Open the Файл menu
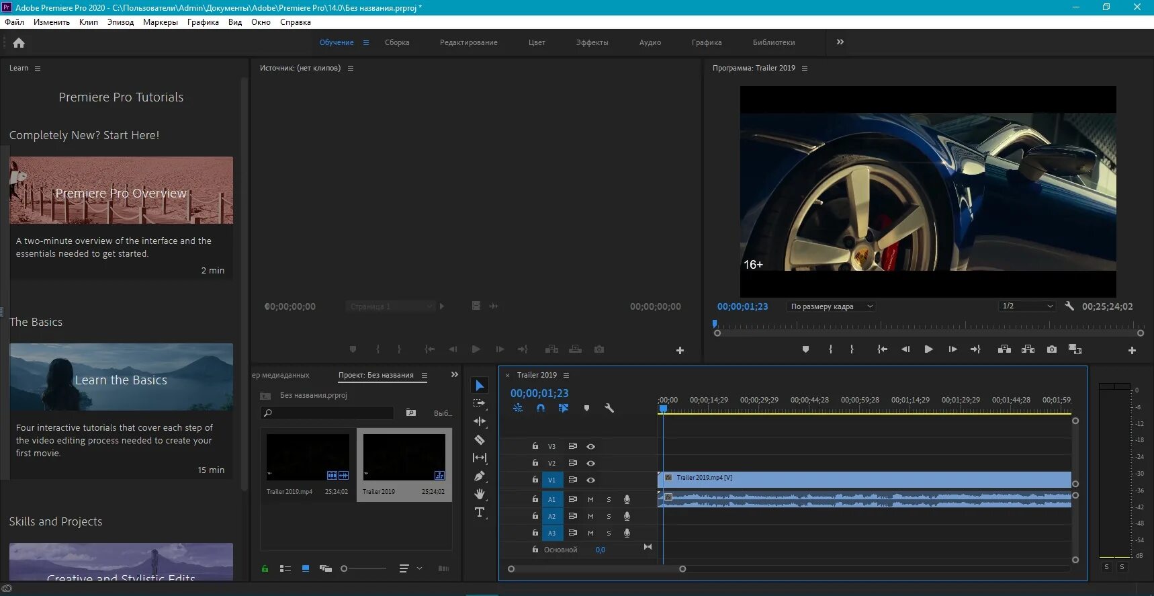Viewport: 1154px width, 596px height. (14, 22)
